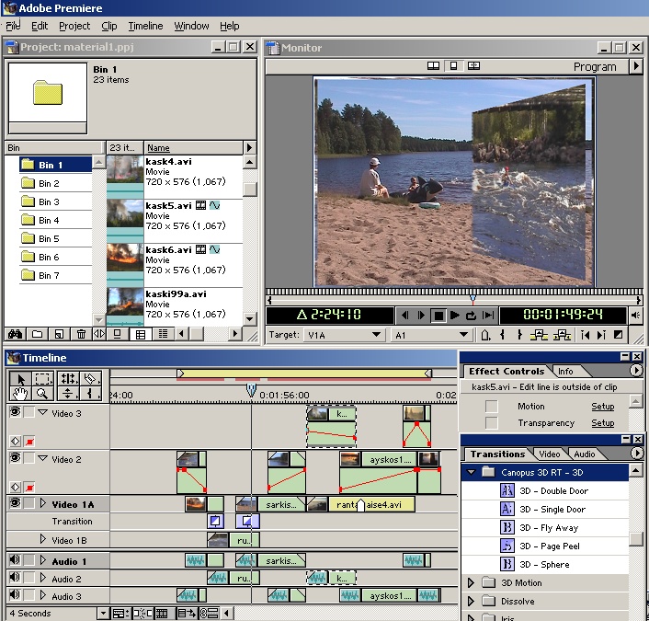
Task: Click the Find binoculars icon in Project window
Action: pyautogui.click(x=15, y=334)
